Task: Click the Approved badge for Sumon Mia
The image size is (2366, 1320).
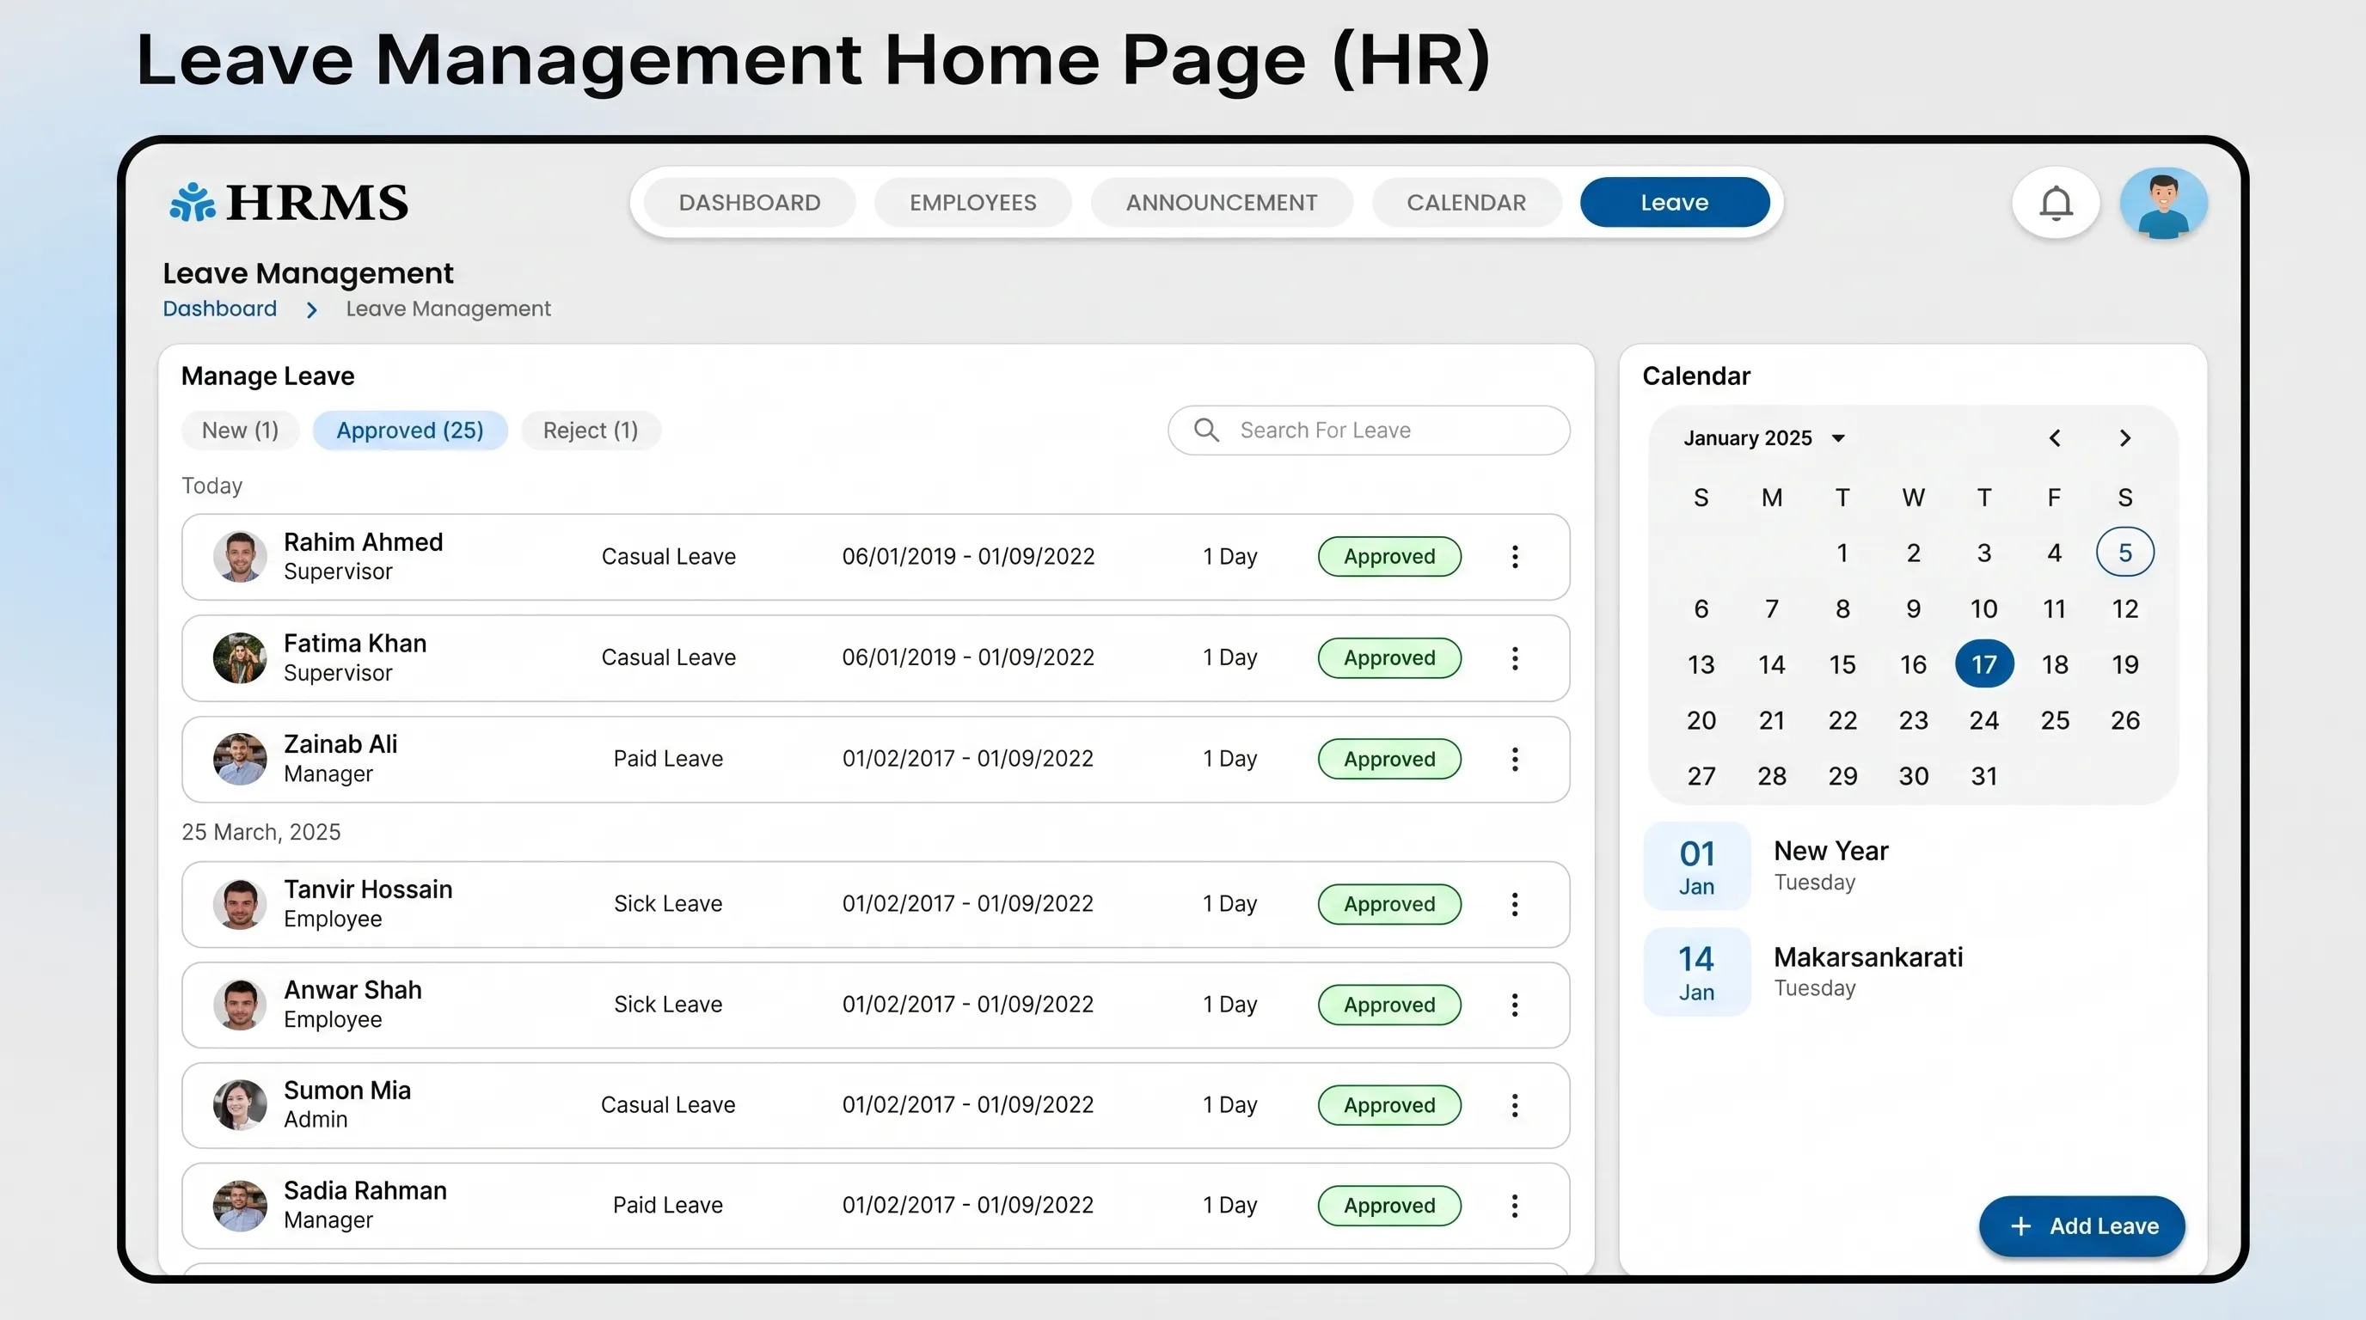Action: [1388, 1104]
